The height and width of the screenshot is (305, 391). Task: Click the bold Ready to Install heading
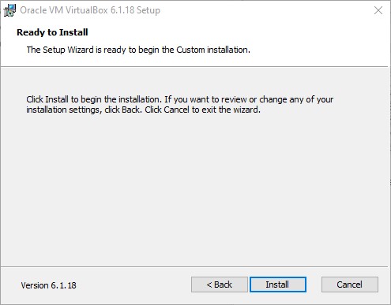pos(52,32)
